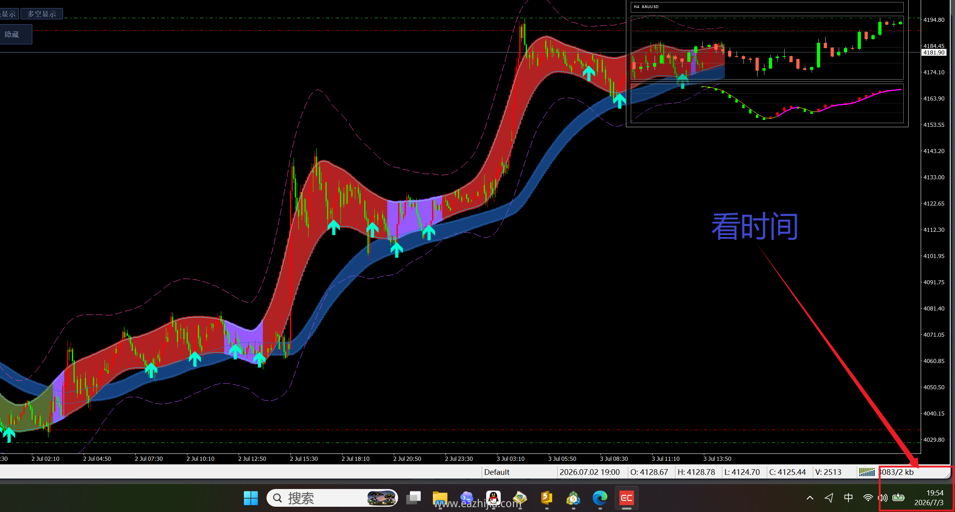The width and height of the screenshot is (955, 512).
Task: Click the 搜索 taskbar search box
Action: point(332,498)
